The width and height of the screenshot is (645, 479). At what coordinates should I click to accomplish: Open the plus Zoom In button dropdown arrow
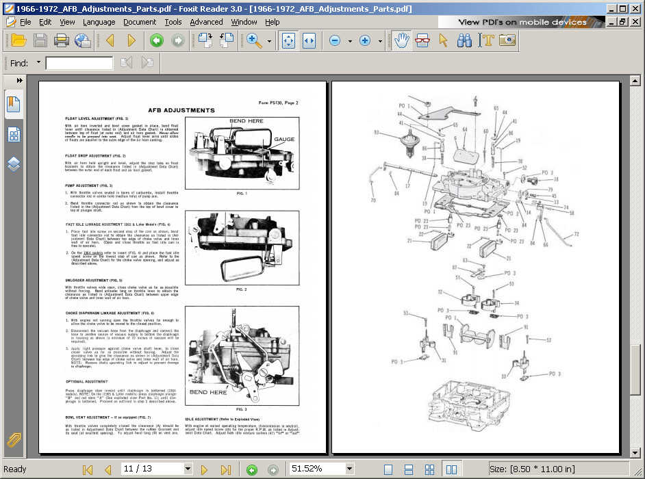380,41
